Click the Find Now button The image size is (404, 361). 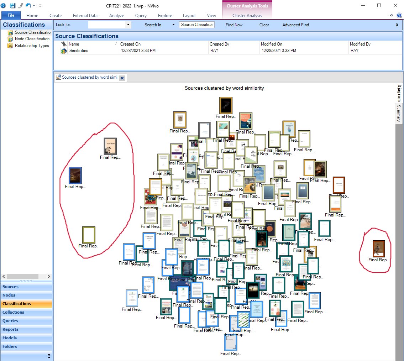click(x=234, y=25)
